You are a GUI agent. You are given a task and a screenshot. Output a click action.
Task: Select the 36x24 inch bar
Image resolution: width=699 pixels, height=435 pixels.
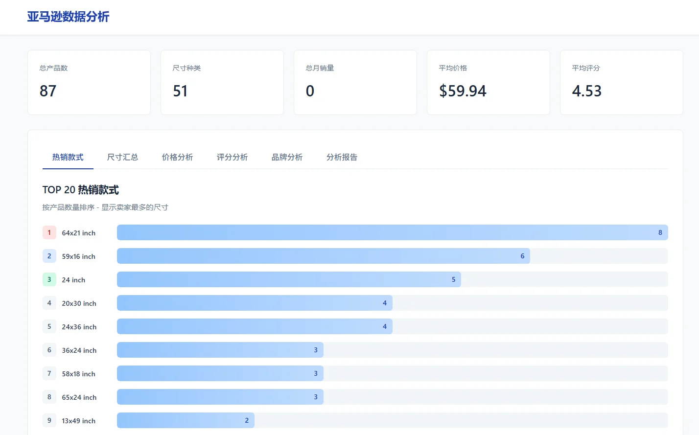click(220, 350)
